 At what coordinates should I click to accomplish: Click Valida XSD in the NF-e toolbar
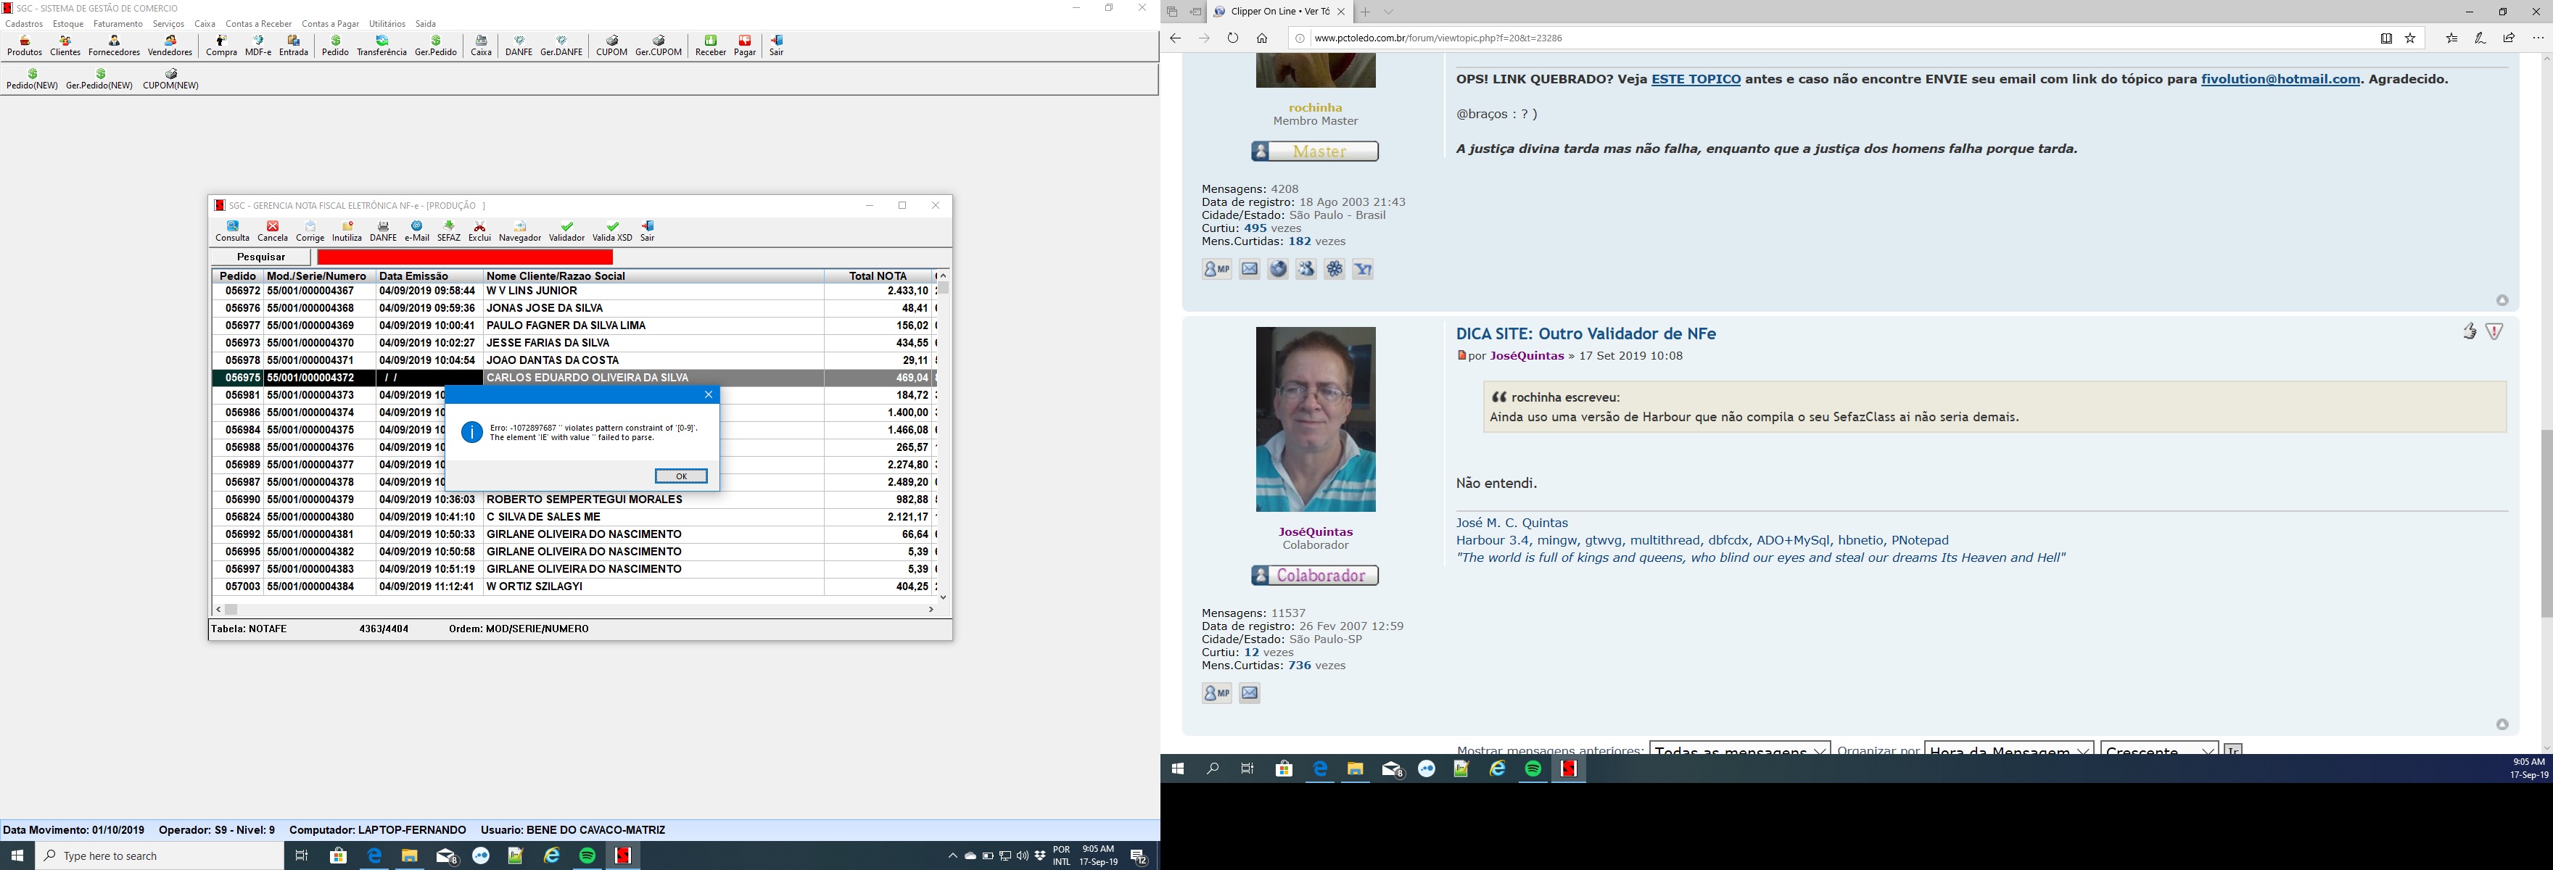[x=611, y=231]
